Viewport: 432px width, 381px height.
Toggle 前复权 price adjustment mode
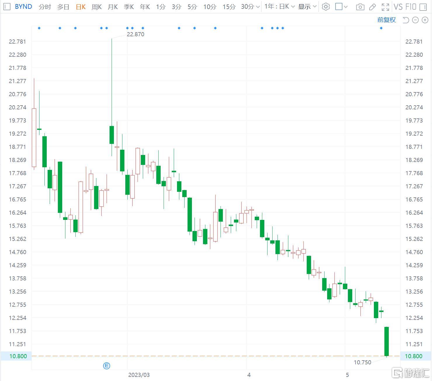386,20
